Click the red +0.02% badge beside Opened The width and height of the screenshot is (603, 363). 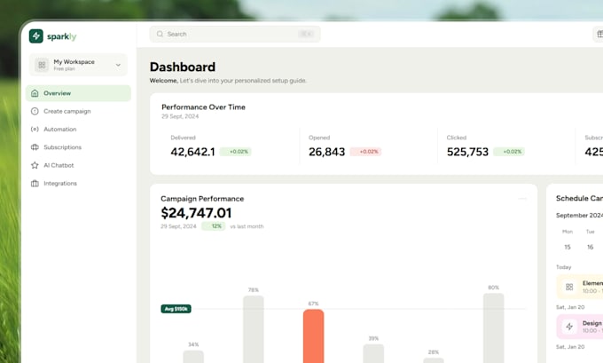pos(365,152)
